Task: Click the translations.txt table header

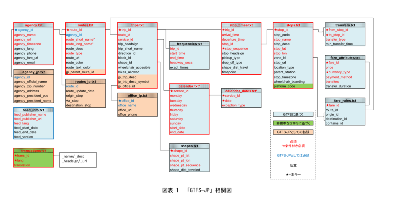Action: pos(33,151)
